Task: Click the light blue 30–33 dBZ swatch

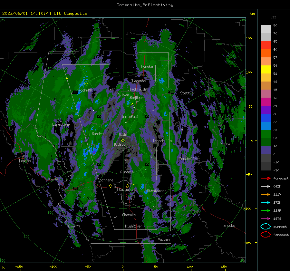Action: (266, 126)
